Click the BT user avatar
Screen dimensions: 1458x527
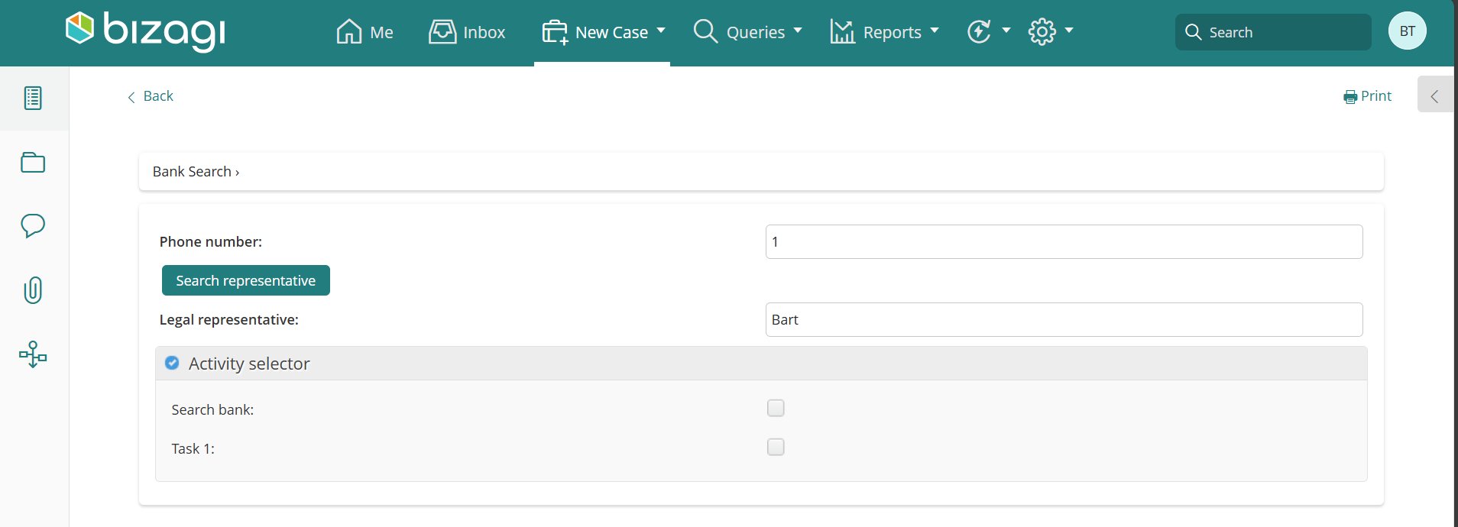click(x=1407, y=31)
